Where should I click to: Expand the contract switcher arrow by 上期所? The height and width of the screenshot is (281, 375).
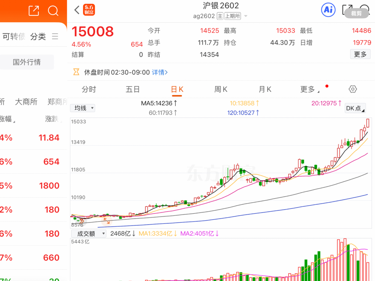pos(246,16)
